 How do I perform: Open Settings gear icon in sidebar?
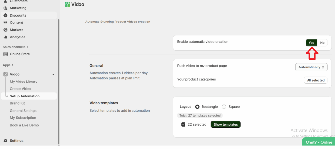(x=5, y=141)
